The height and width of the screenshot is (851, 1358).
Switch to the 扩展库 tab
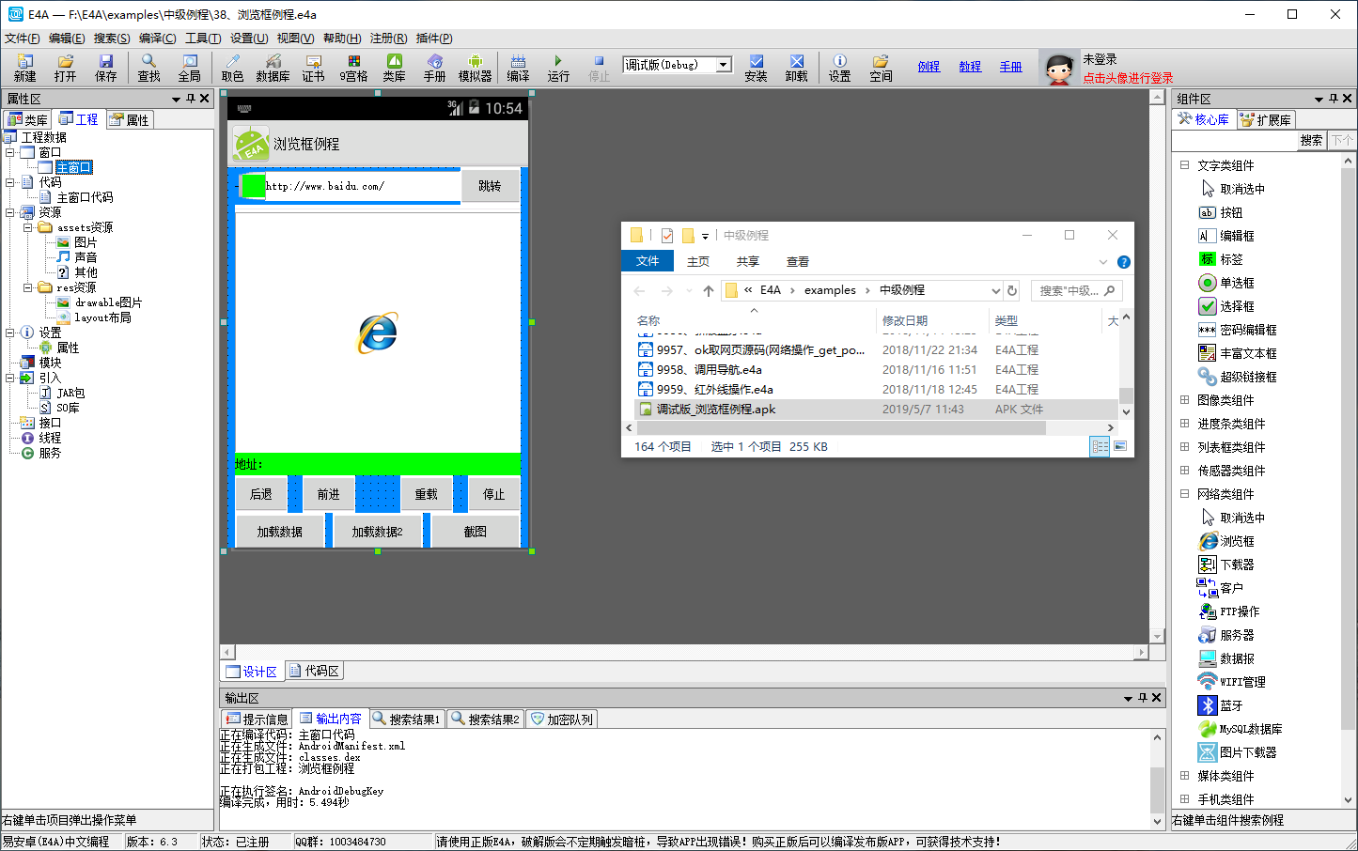click(1266, 119)
